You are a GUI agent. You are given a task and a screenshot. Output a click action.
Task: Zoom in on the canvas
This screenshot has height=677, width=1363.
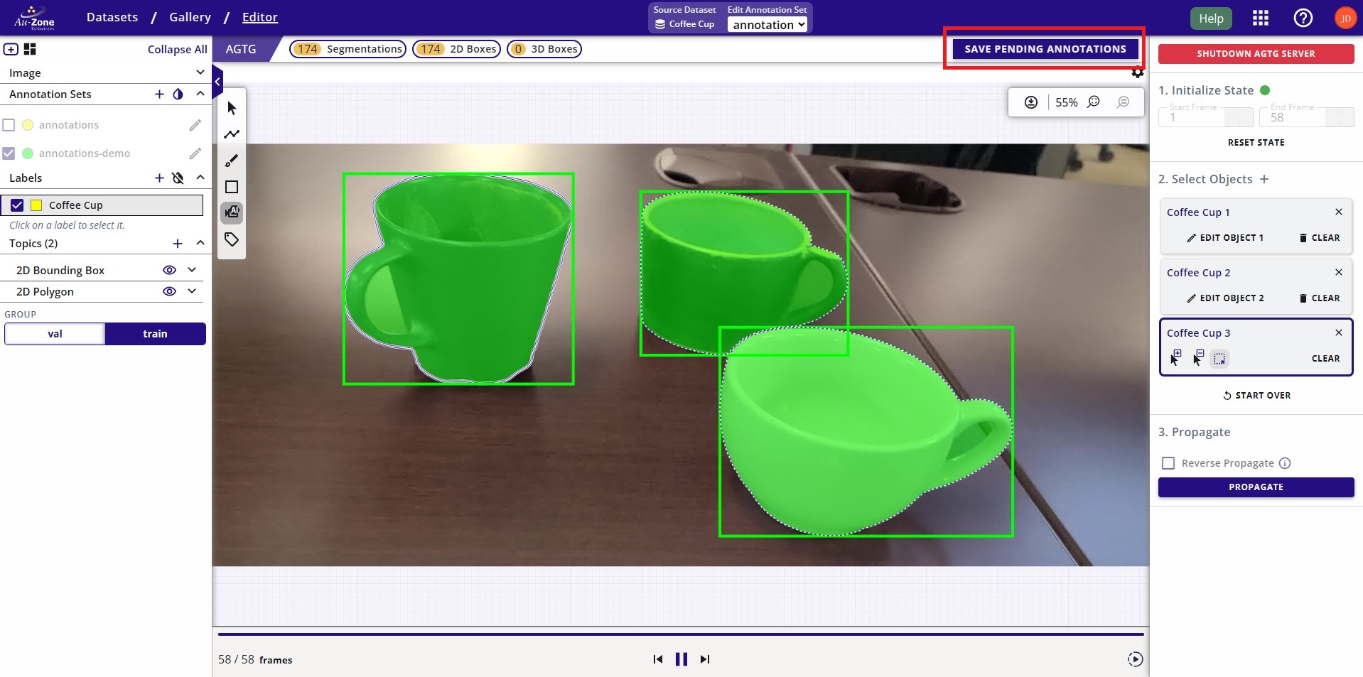point(1094,102)
